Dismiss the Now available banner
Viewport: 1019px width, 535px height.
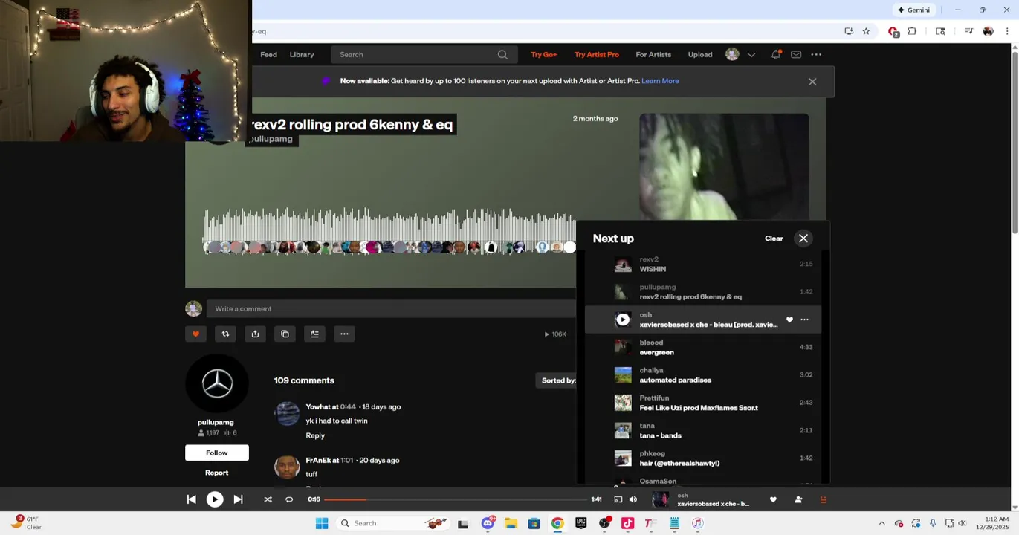point(812,82)
